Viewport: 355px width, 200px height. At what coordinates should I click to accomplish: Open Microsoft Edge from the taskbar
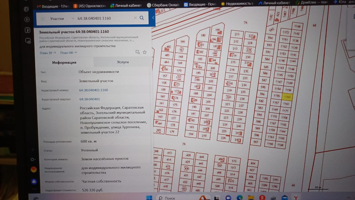[240, 198]
